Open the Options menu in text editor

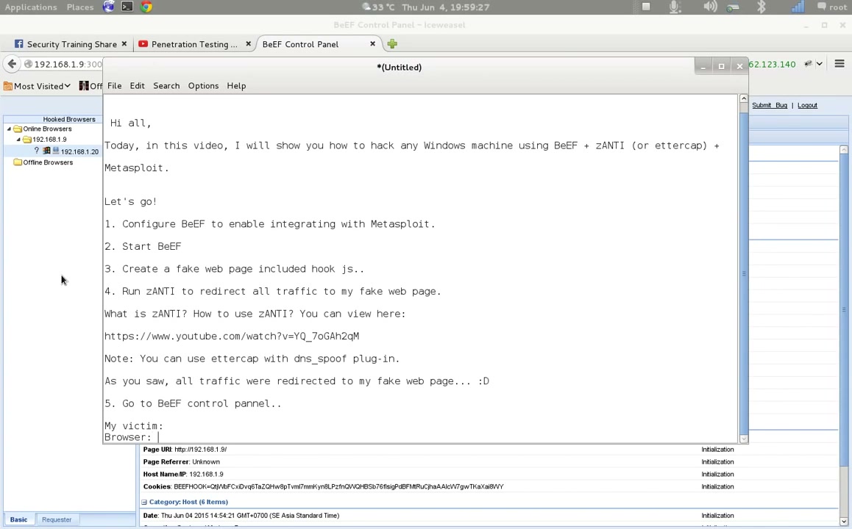click(203, 86)
